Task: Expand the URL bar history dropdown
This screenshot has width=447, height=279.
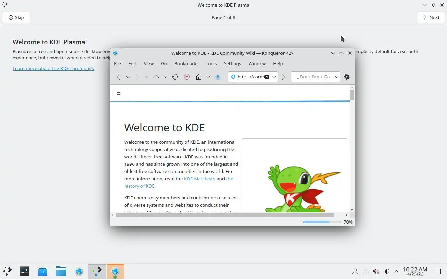Action: click(274, 77)
